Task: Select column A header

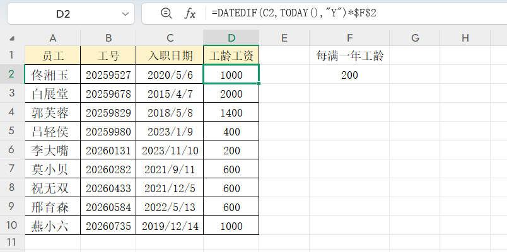Action: point(52,38)
